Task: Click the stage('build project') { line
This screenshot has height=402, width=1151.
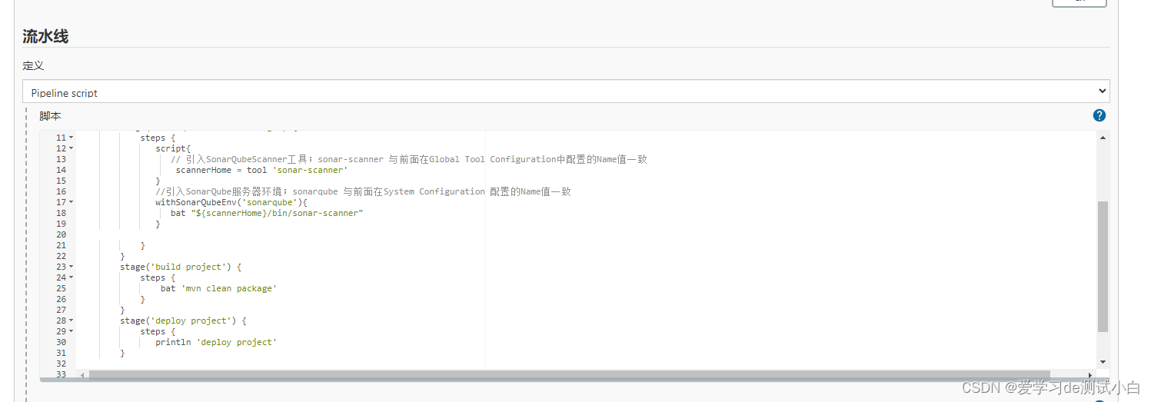Action: point(181,267)
